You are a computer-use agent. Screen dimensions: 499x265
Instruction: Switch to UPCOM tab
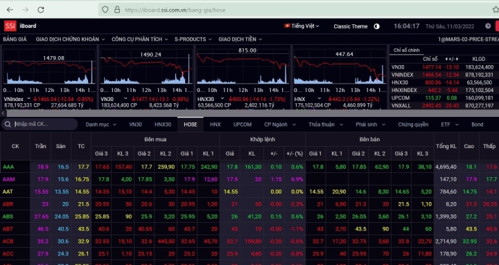(242, 125)
